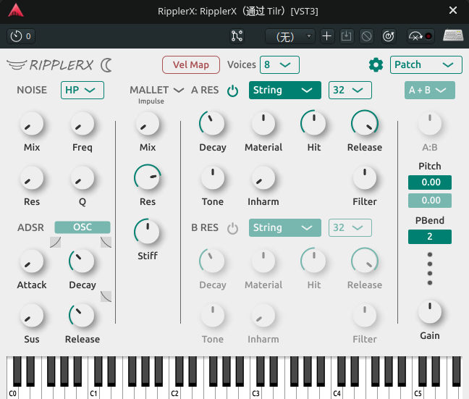Open A RES String model dropdown

coord(285,90)
